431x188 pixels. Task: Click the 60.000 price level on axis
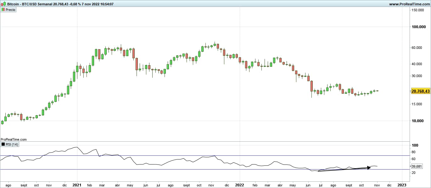click(422, 48)
